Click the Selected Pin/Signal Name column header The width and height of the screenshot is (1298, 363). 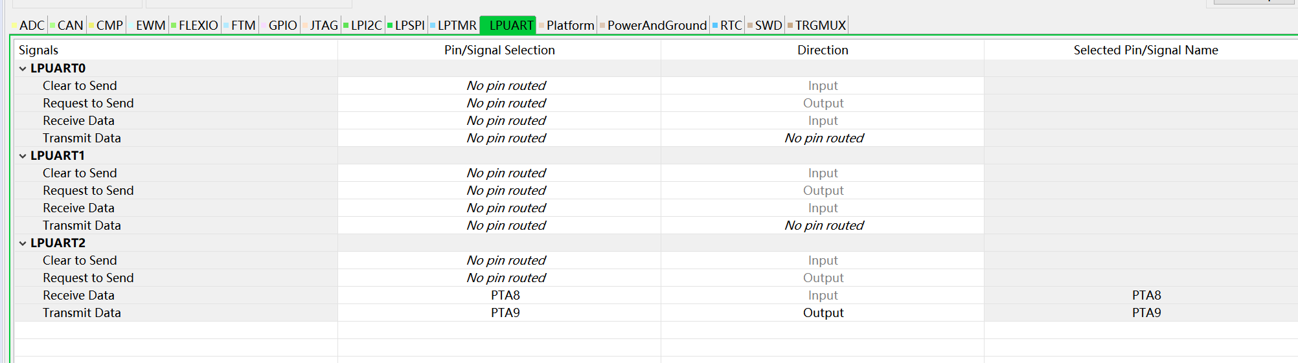[x=1145, y=50]
